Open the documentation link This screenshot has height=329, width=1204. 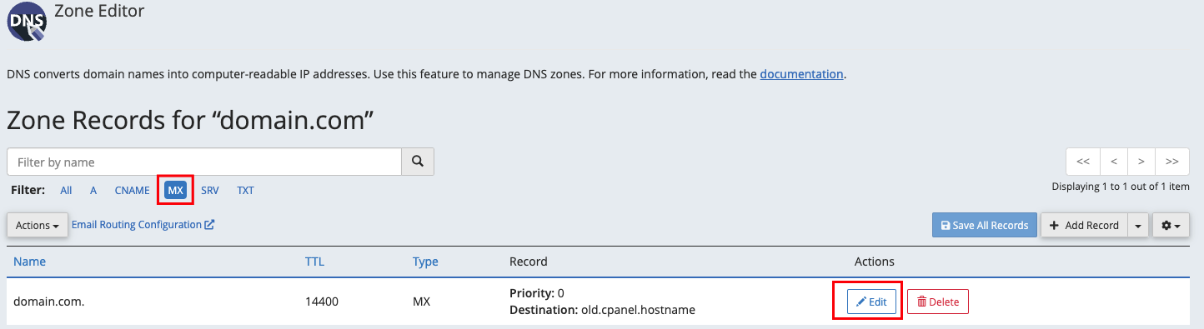pyautogui.click(x=801, y=73)
